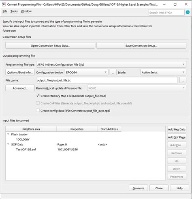Minimize the Convert Programming File window
The width and height of the screenshot is (192, 199).
(164, 4)
